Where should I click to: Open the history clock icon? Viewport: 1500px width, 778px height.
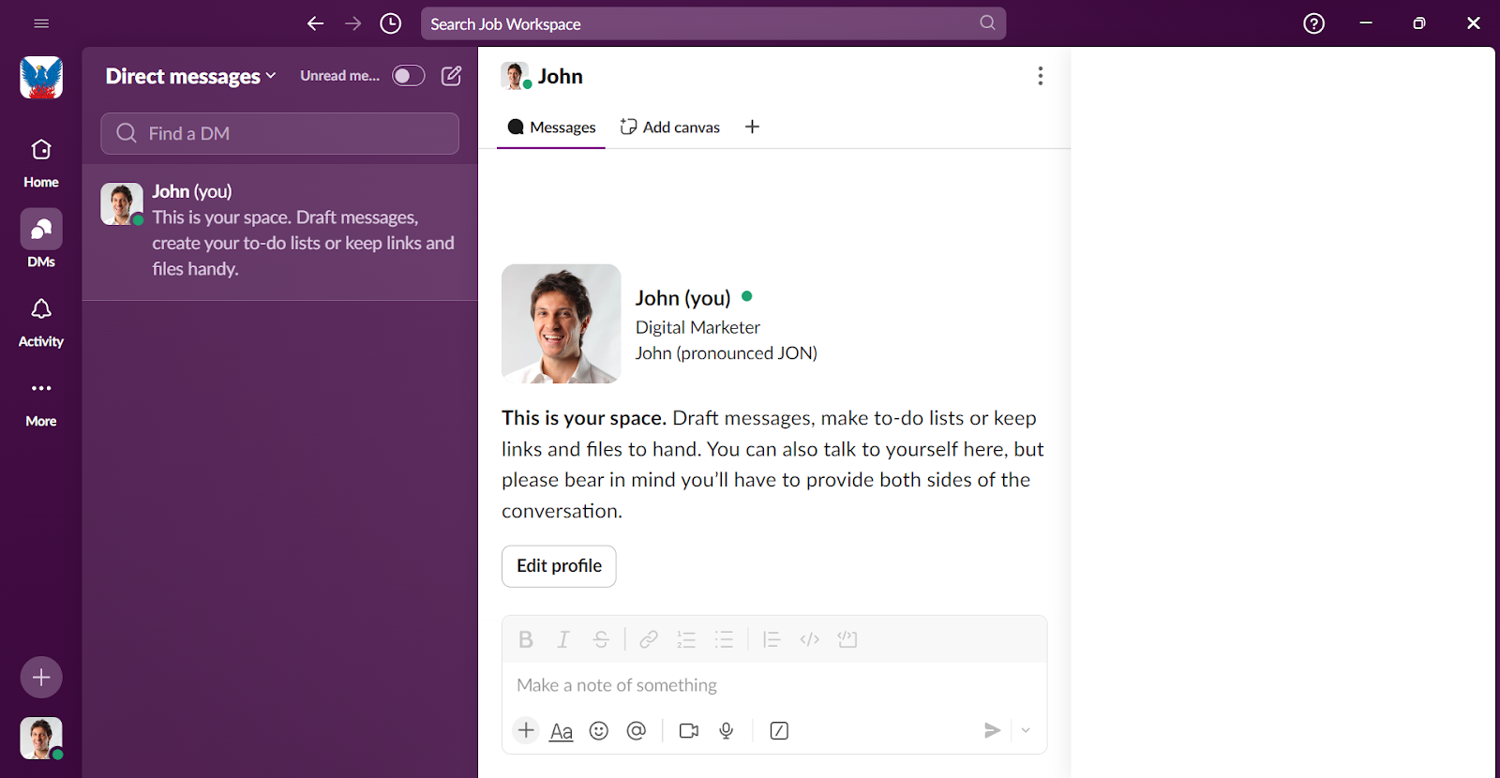click(391, 23)
